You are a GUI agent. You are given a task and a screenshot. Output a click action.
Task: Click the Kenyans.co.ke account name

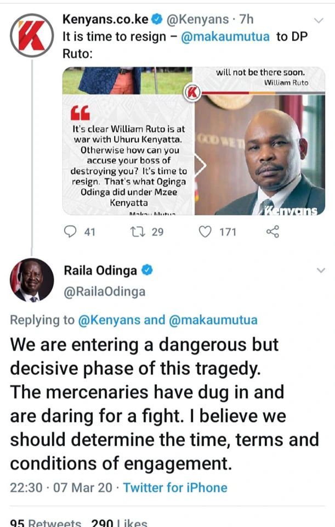(105, 20)
